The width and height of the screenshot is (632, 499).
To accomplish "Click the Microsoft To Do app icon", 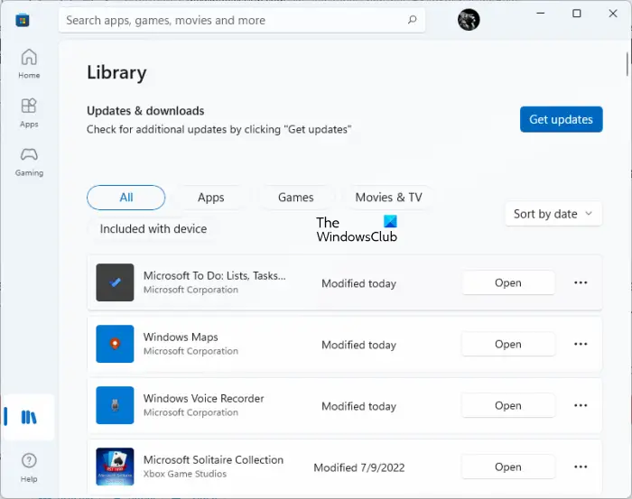I will (x=115, y=282).
